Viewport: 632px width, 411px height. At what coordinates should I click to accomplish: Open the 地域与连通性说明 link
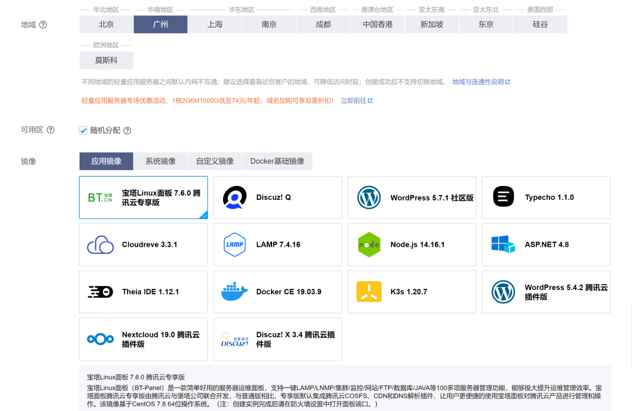[x=481, y=82]
